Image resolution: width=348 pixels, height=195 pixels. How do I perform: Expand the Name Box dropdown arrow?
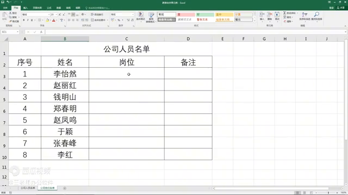(x=17, y=32)
